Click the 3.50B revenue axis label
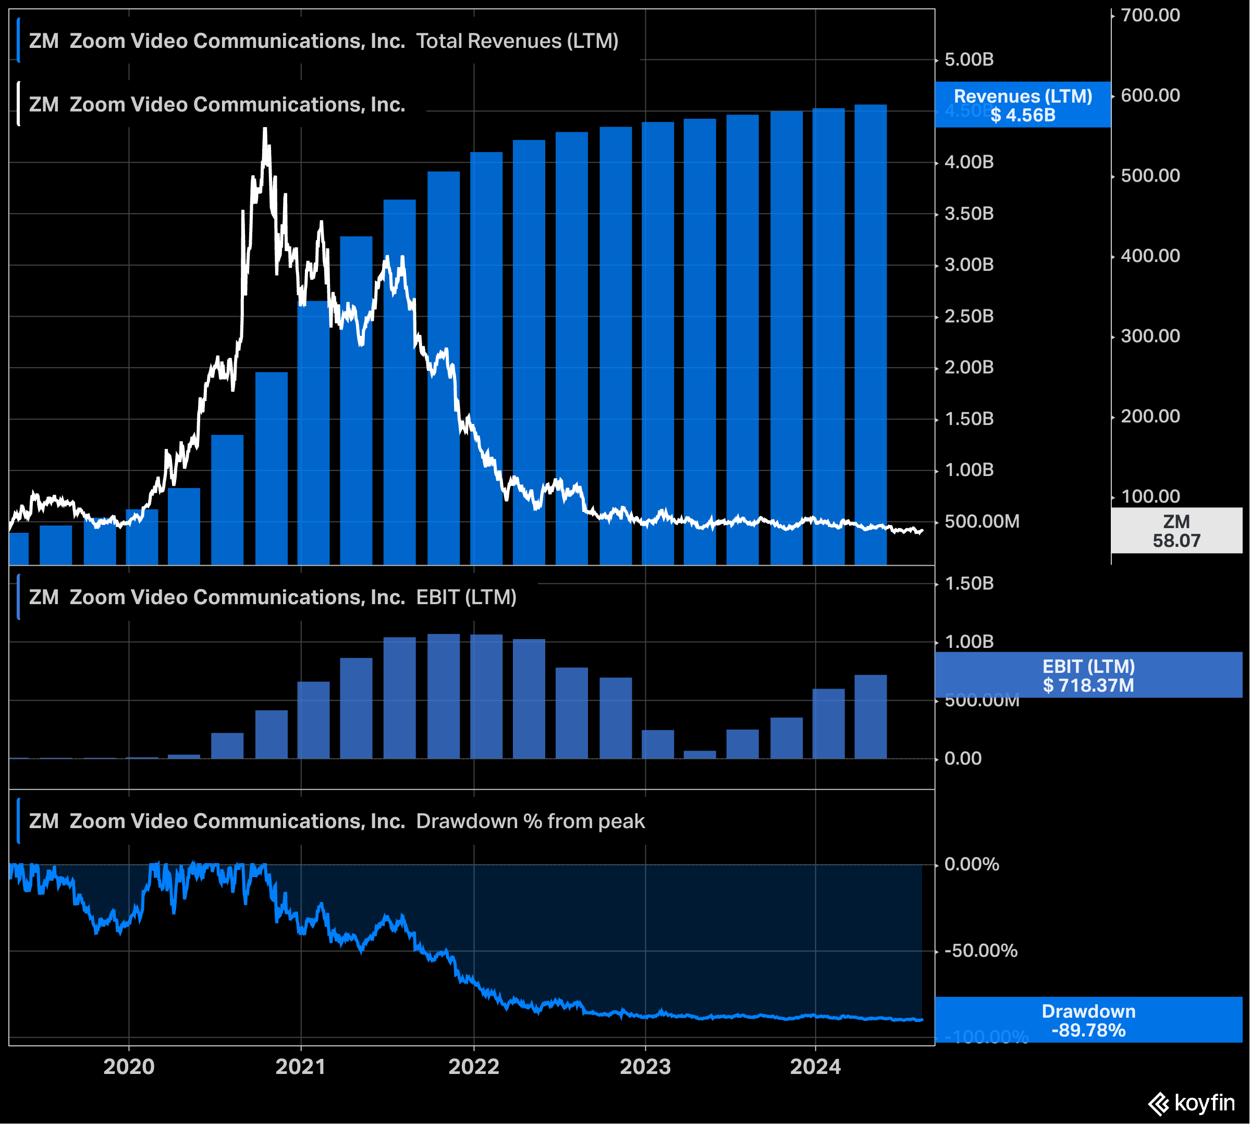1251x1125 pixels. pos(970,214)
